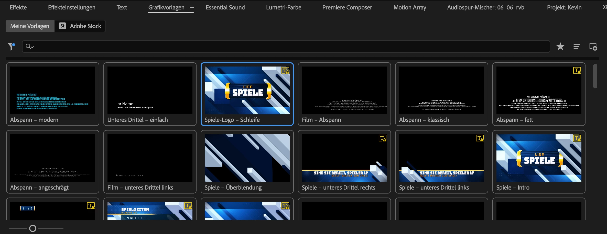The width and height of the screenshot is (607, 234).
Task: Open the Grafikvorlagen panel menu icon
Action: click(192, 8)
